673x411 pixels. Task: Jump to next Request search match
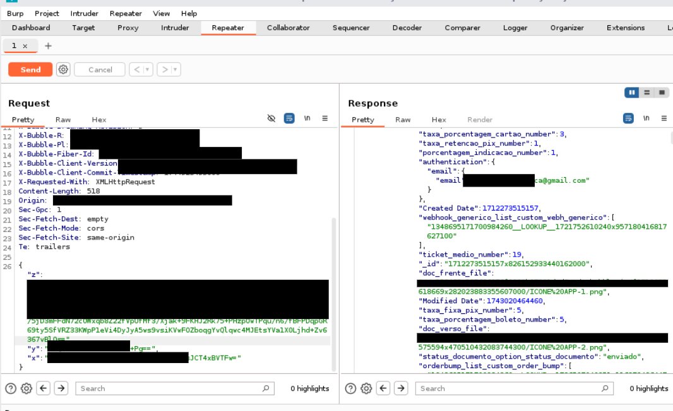click(x=61, y=388)
